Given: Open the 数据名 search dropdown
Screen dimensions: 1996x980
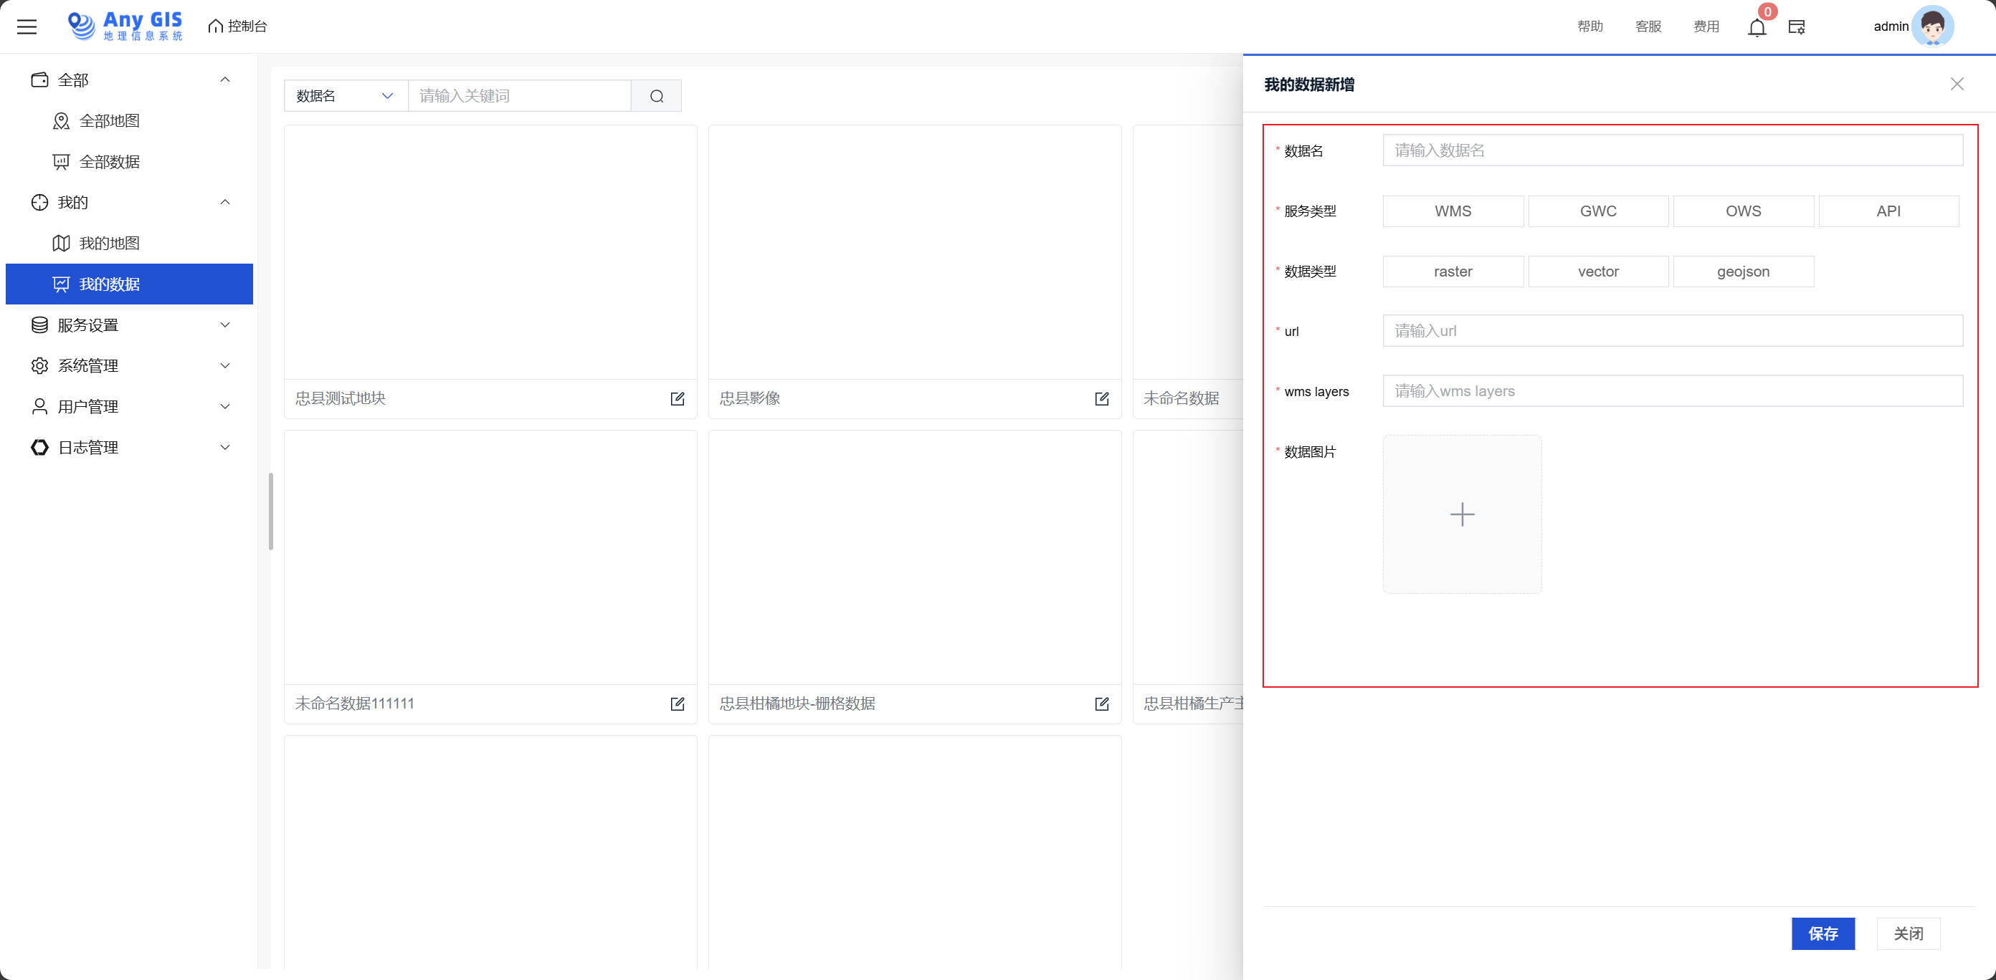Looking at the screenshot, I should (346, 96).
